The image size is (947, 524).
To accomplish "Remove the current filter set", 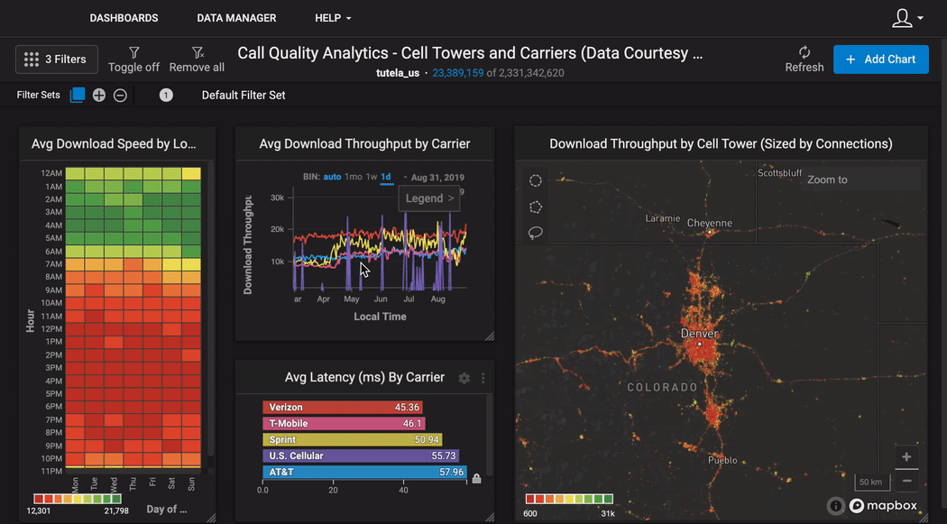I will point(120,96).
